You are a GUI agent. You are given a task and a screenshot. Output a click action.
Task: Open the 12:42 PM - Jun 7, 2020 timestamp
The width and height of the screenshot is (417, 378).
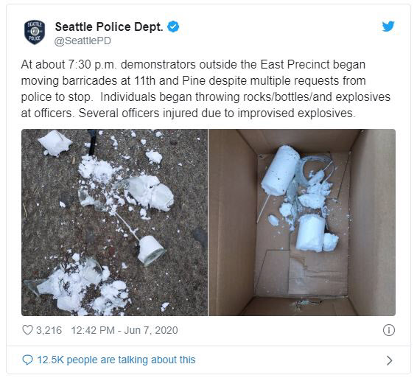[125, 330]
